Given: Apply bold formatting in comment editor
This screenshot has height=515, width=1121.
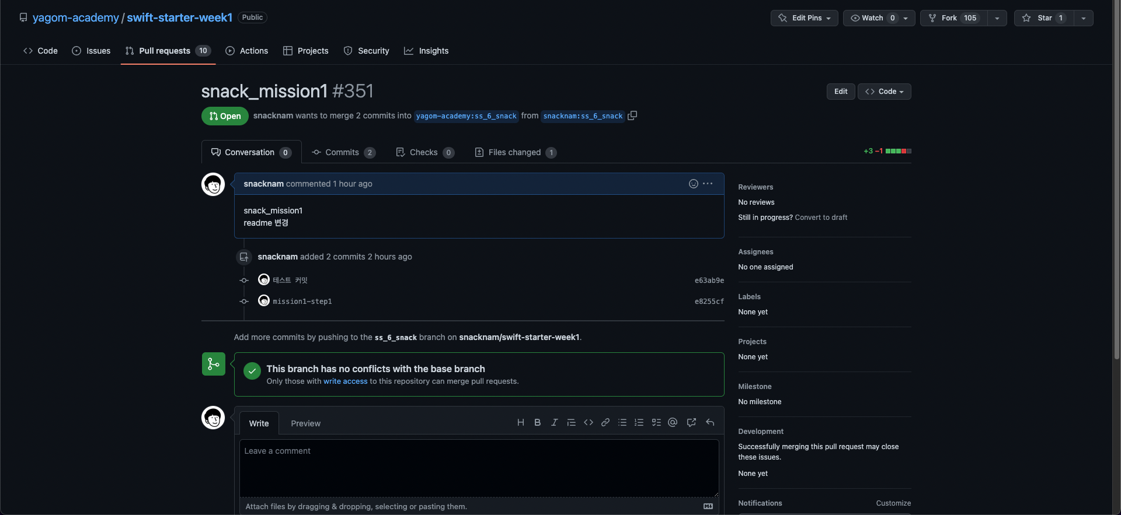Looking at the screenshot, I should tap(537, 423).
